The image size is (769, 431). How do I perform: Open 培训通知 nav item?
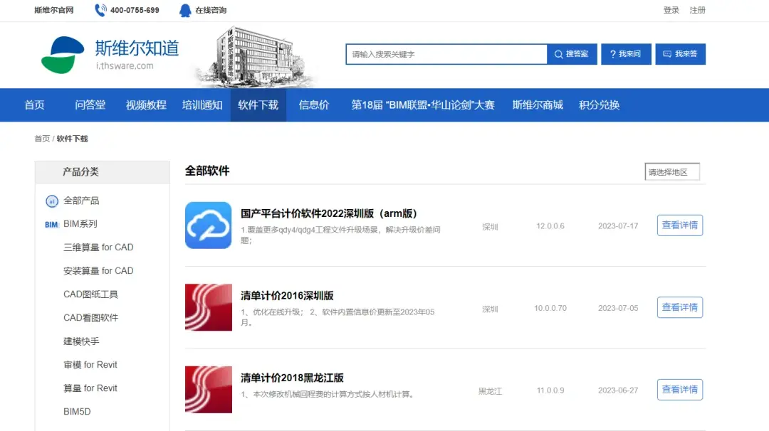202,105
